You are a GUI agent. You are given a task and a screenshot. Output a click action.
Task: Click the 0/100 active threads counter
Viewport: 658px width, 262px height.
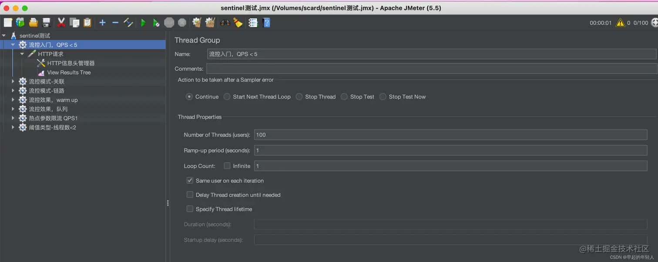pos(641,23)
